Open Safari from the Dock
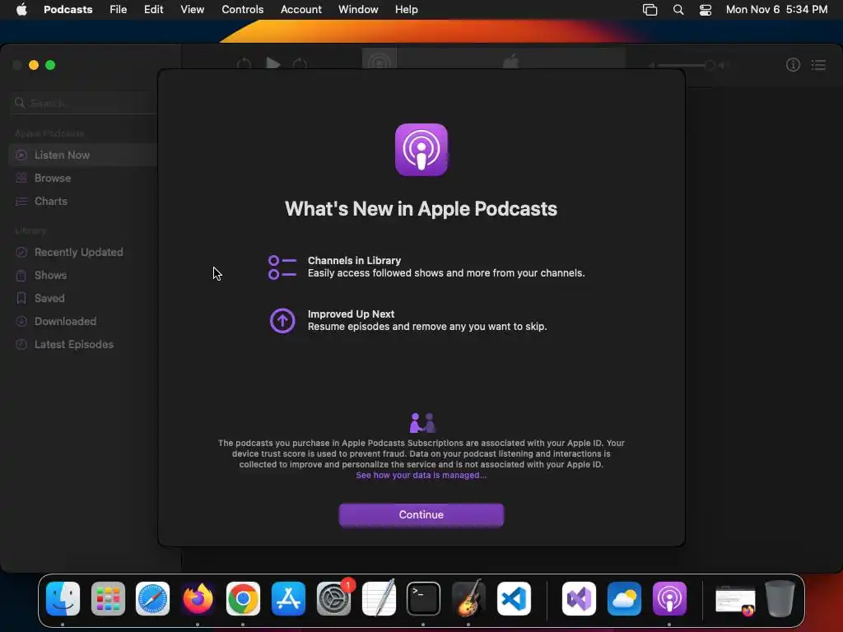The width and height of the screenshot is (843, 632). coord(152,599)
